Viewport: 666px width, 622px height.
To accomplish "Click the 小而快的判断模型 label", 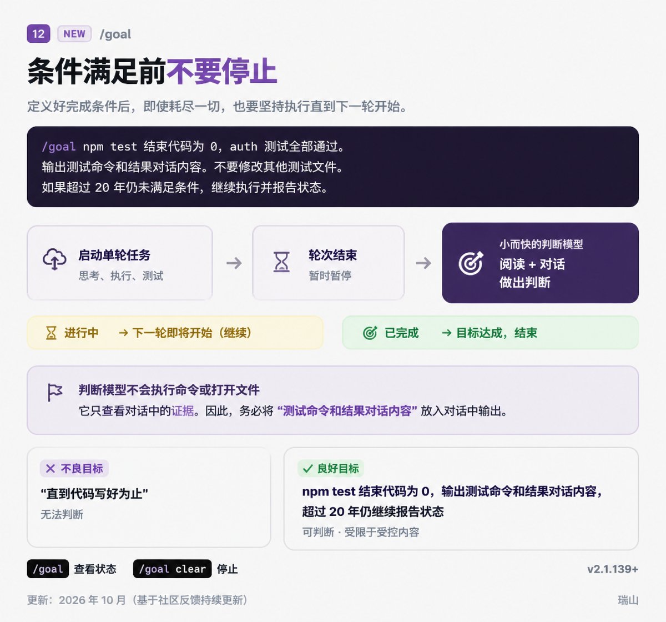I will (541, 244).
